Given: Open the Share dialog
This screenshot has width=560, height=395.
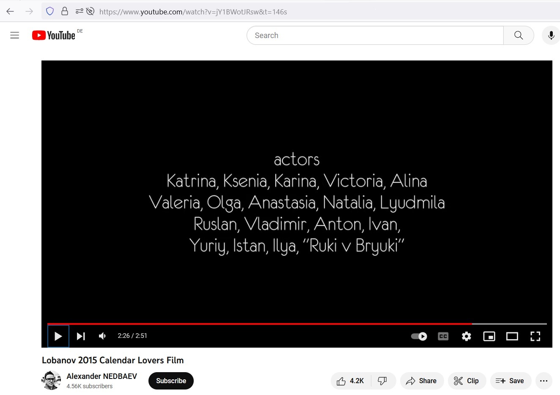Looking at the screenshot, I should (422, 381).
